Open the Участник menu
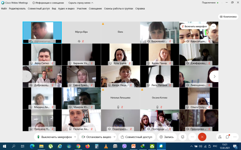Viewport: 241px width, 150px height. [82, 9]
